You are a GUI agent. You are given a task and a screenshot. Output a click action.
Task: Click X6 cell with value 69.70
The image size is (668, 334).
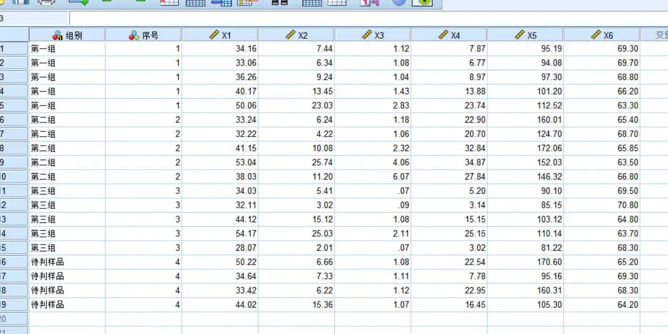point(602,63)
